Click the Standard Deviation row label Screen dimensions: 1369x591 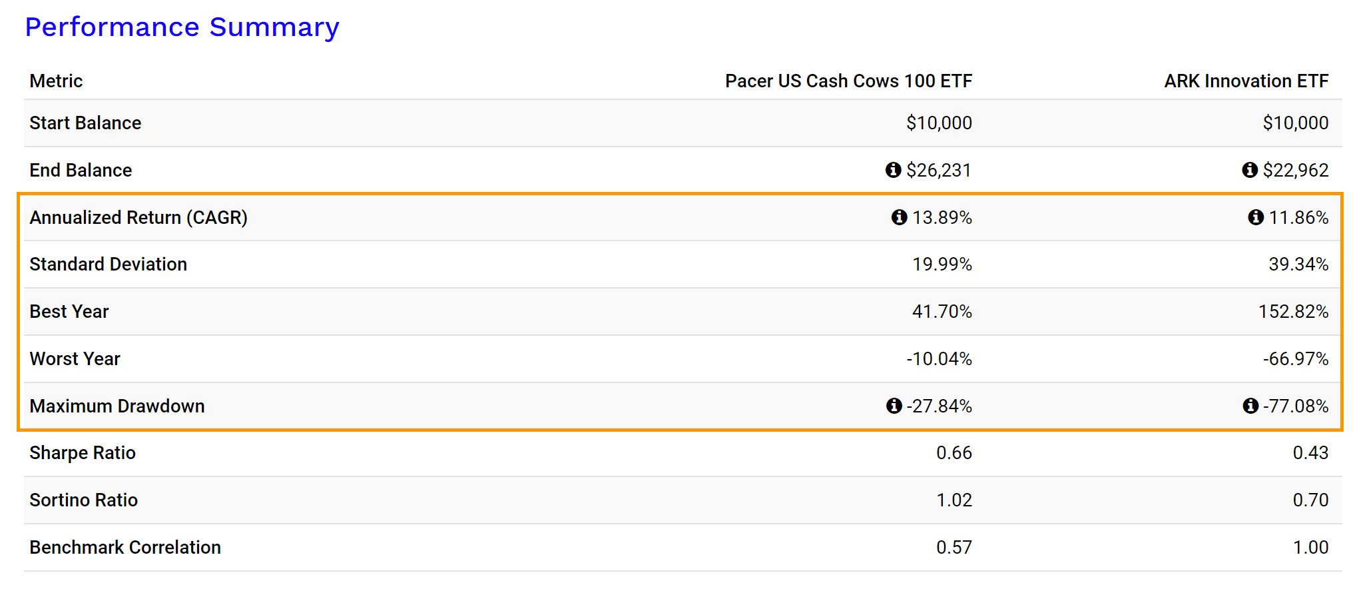point(108,265)
